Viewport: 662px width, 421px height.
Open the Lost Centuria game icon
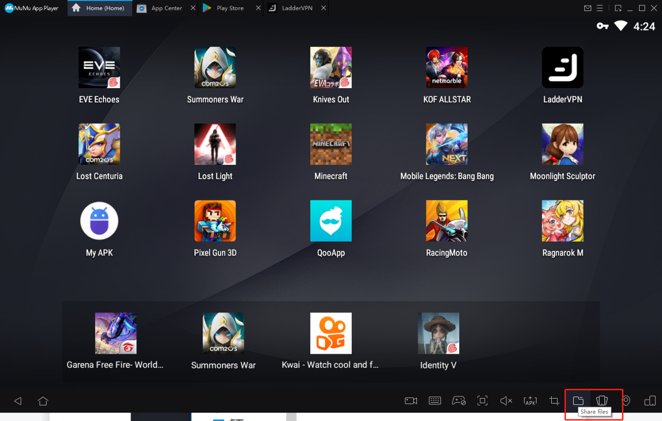pos(99,144)
